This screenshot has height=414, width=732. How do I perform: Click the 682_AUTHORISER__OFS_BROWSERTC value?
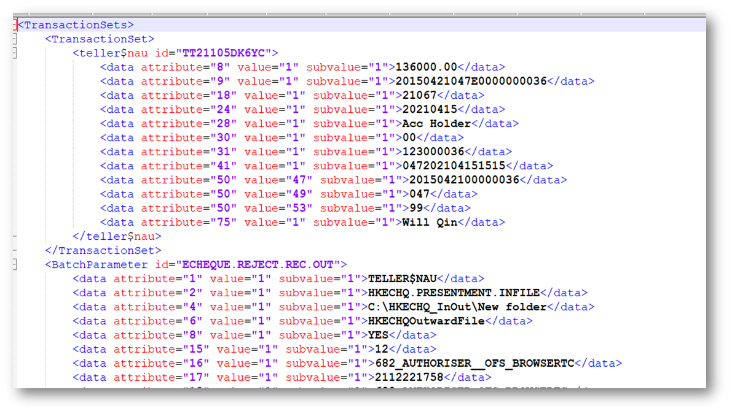tap(471, 364)
